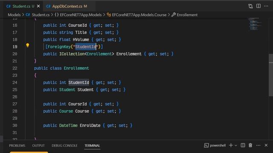Screen dimensions: 273x153
Task: Create a new terminal with the plus icon
Action: tap(231, 145)
